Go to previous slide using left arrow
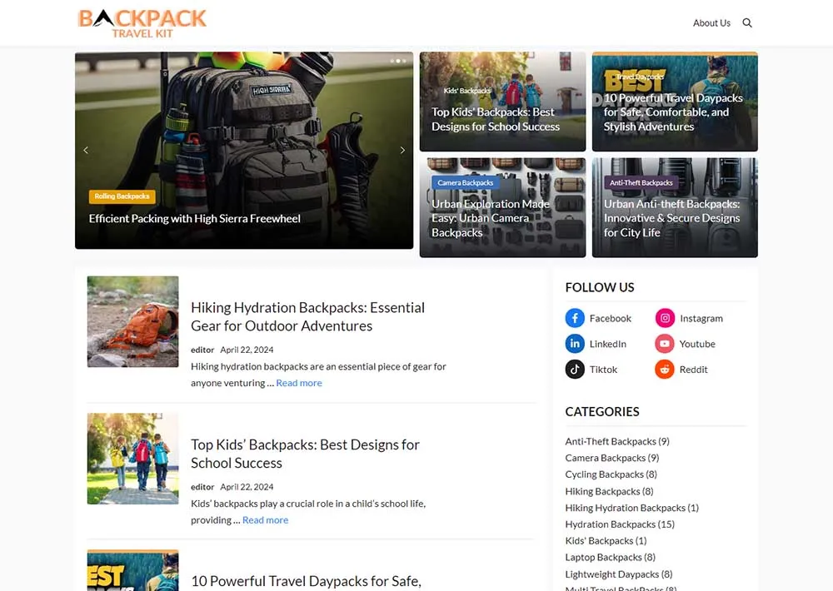 point(86,150)
